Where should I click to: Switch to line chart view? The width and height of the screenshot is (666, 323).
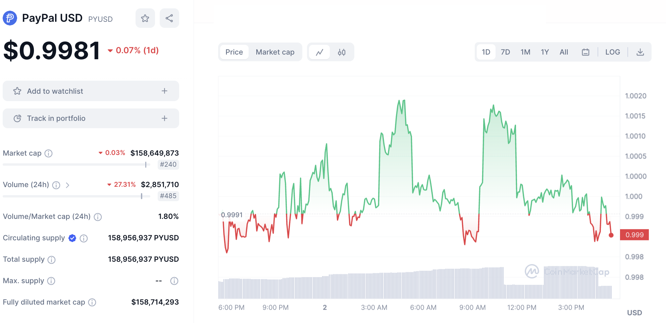(319, 52)
